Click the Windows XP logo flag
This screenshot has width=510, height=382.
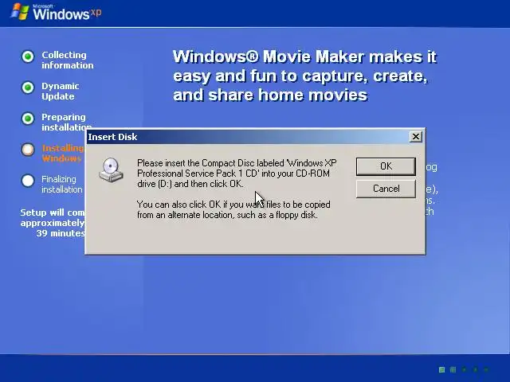click(x=19, y=12)
